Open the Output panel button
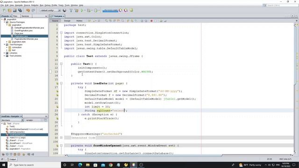The image size is (299, 168). click(11, 159)
